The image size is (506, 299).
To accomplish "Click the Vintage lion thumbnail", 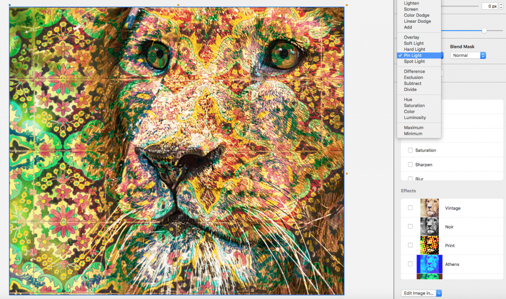I will 429,208.
